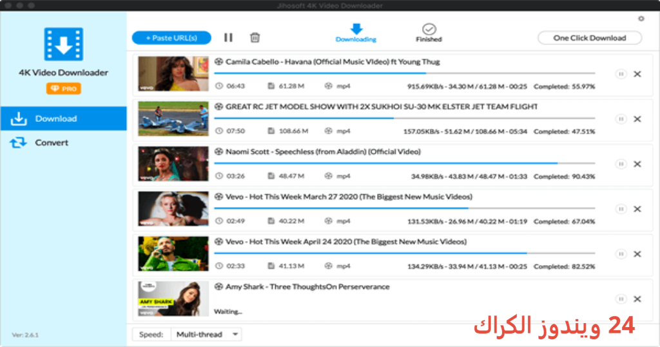
Task: Click the Naomi Scott Speechless title text
Action: (323, 152)
